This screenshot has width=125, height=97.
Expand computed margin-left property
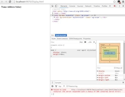(x=97, y=77)
